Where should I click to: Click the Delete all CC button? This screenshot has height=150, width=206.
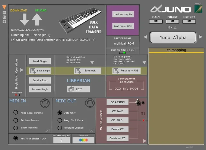(117, 138)
